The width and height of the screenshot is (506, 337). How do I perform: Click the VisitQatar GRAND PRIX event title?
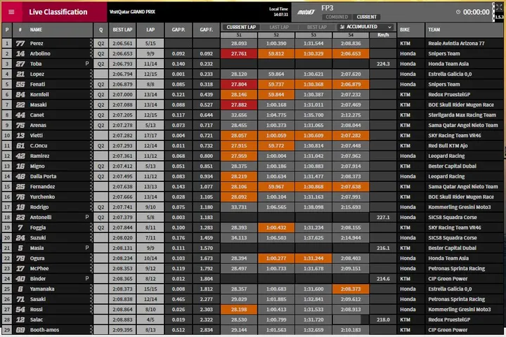(x=132, y=12)
